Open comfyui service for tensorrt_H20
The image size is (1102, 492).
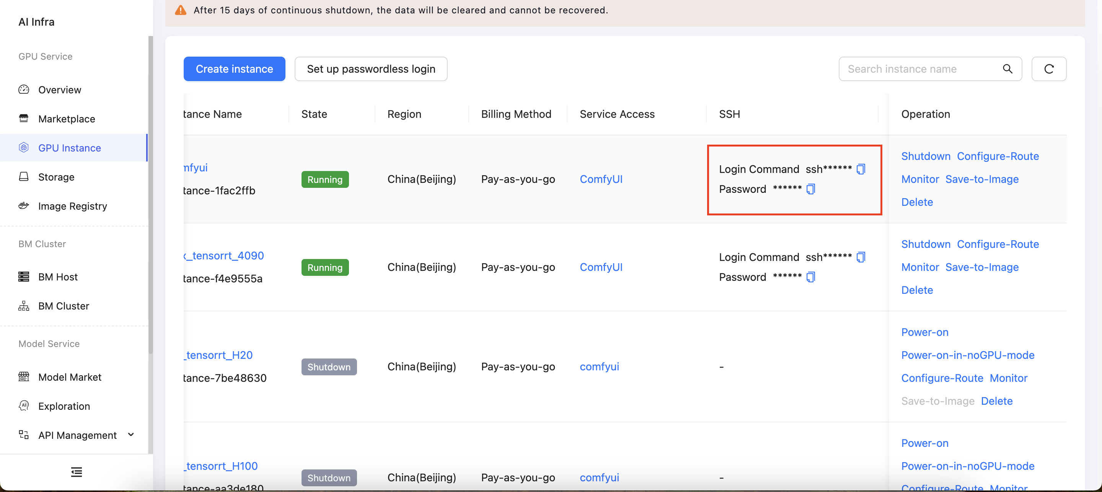tap(599, 367)
